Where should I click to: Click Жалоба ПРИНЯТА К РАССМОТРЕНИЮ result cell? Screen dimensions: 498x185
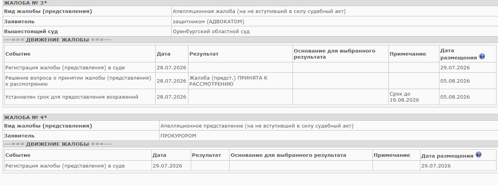(x=240, y=81)
